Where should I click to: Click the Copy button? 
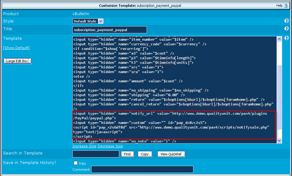pos(145,154)
